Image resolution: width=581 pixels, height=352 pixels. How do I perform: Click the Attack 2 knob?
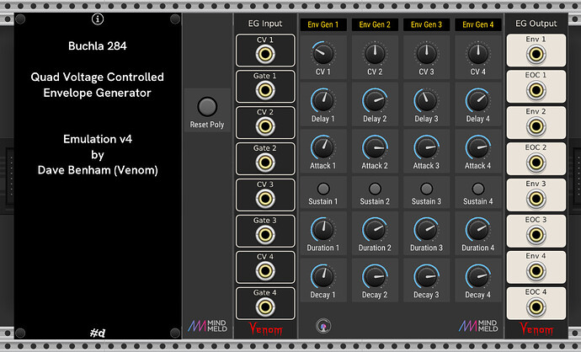click(375, 147)
